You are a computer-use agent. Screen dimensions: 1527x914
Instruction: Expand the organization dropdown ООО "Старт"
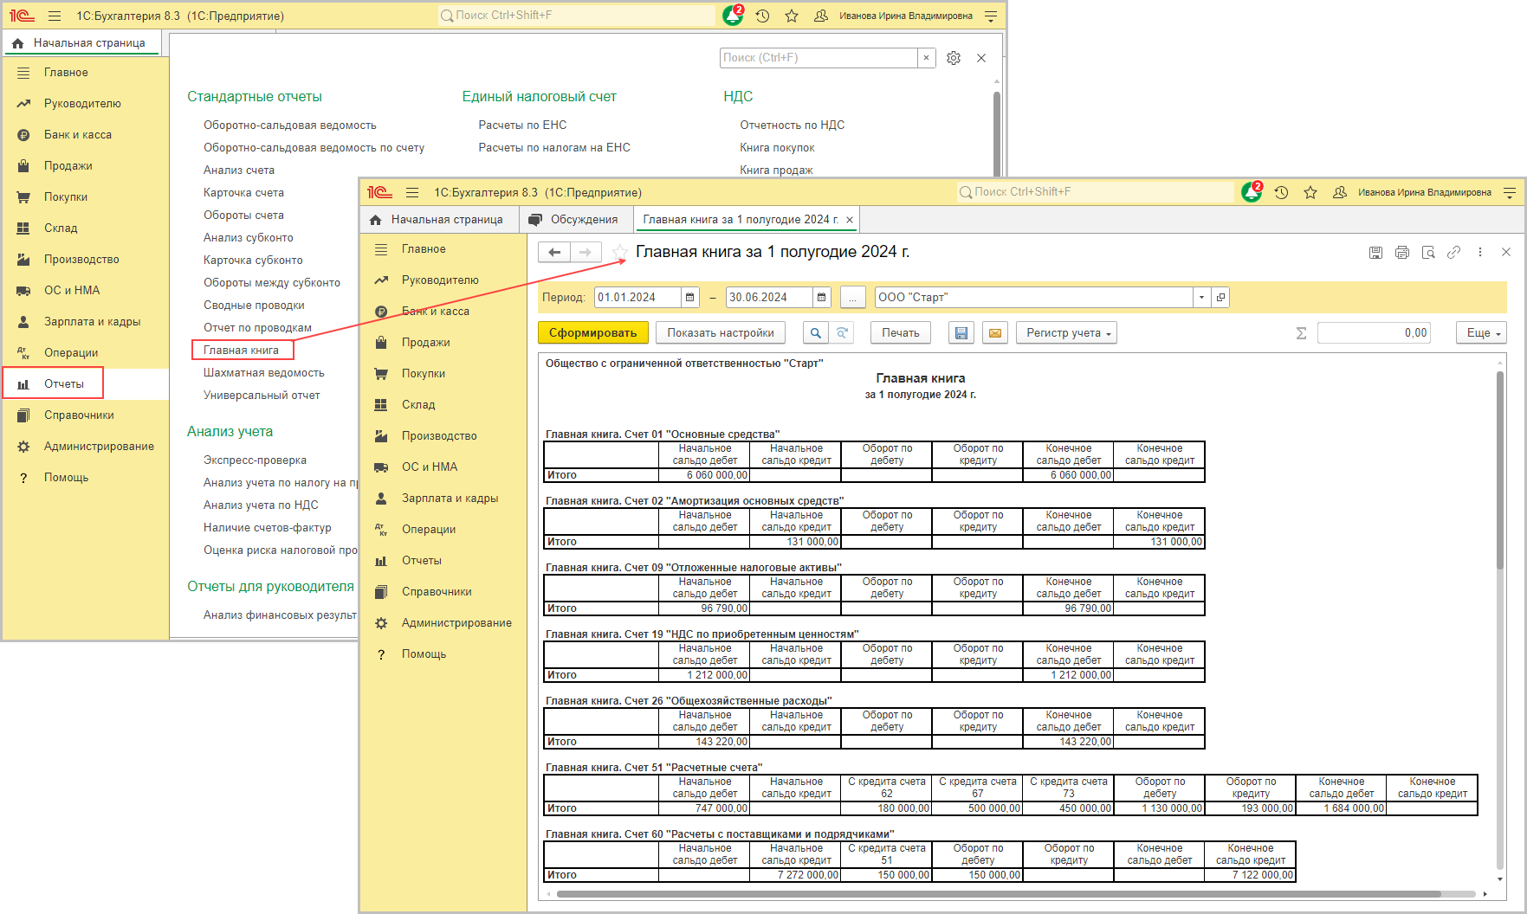point(1201,298)
